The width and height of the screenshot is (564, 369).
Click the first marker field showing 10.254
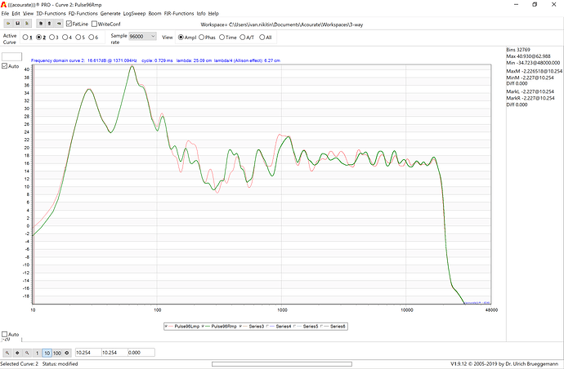[88, 353]
